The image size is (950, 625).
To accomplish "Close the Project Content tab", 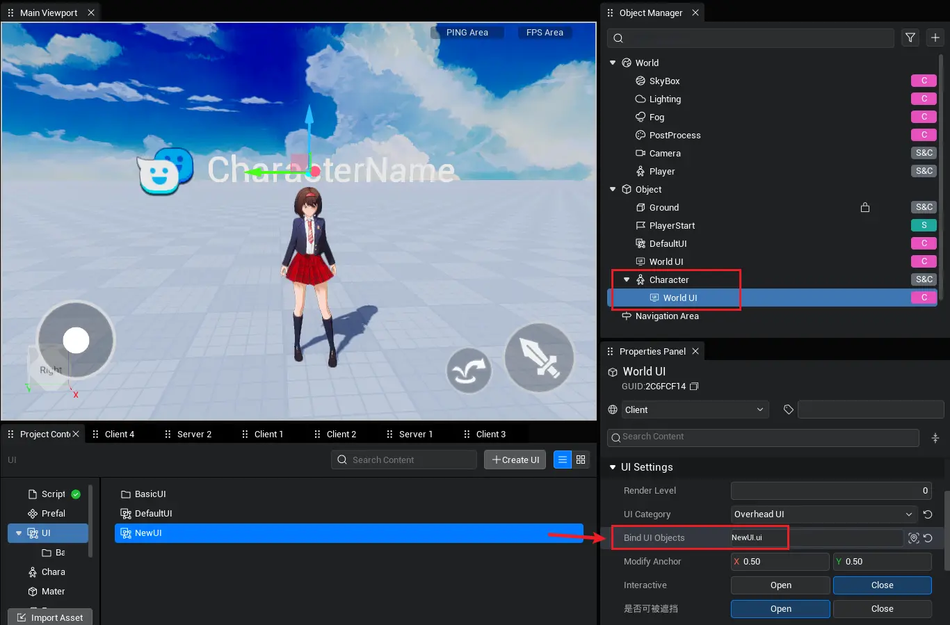I will coord(76,434).
